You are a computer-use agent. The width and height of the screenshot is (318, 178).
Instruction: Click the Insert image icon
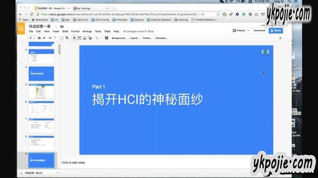[84, 38]
